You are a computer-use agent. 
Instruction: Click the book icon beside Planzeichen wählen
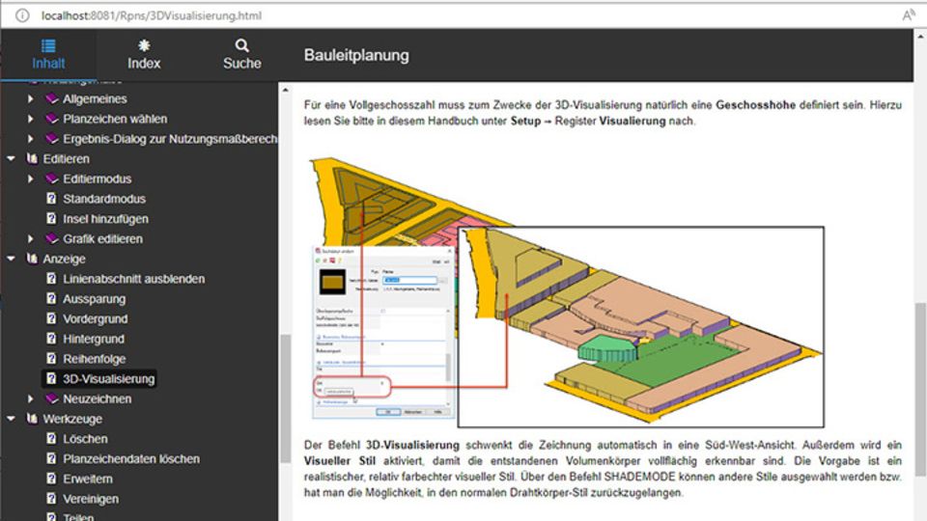52,119
